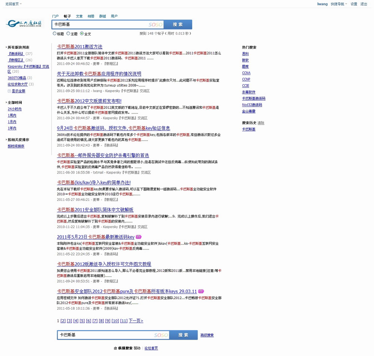Image resolution: width=374 pixels, height=356 pixels.
Task: Open result 关于无法卸载卡巴斯基应用程序的情况说明
Action: pyautogui.click(x=99, y=74)
